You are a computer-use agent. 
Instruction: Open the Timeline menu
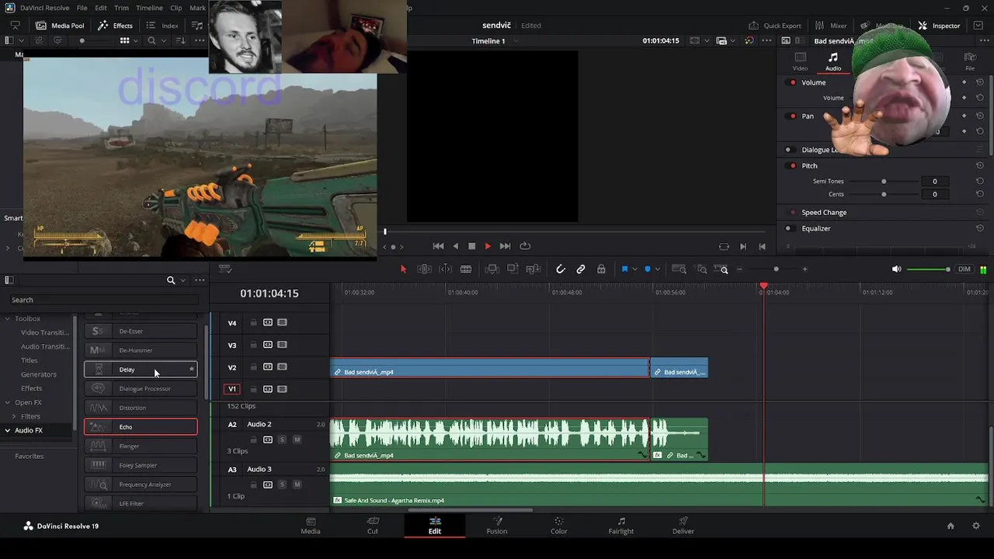point(149,8)
